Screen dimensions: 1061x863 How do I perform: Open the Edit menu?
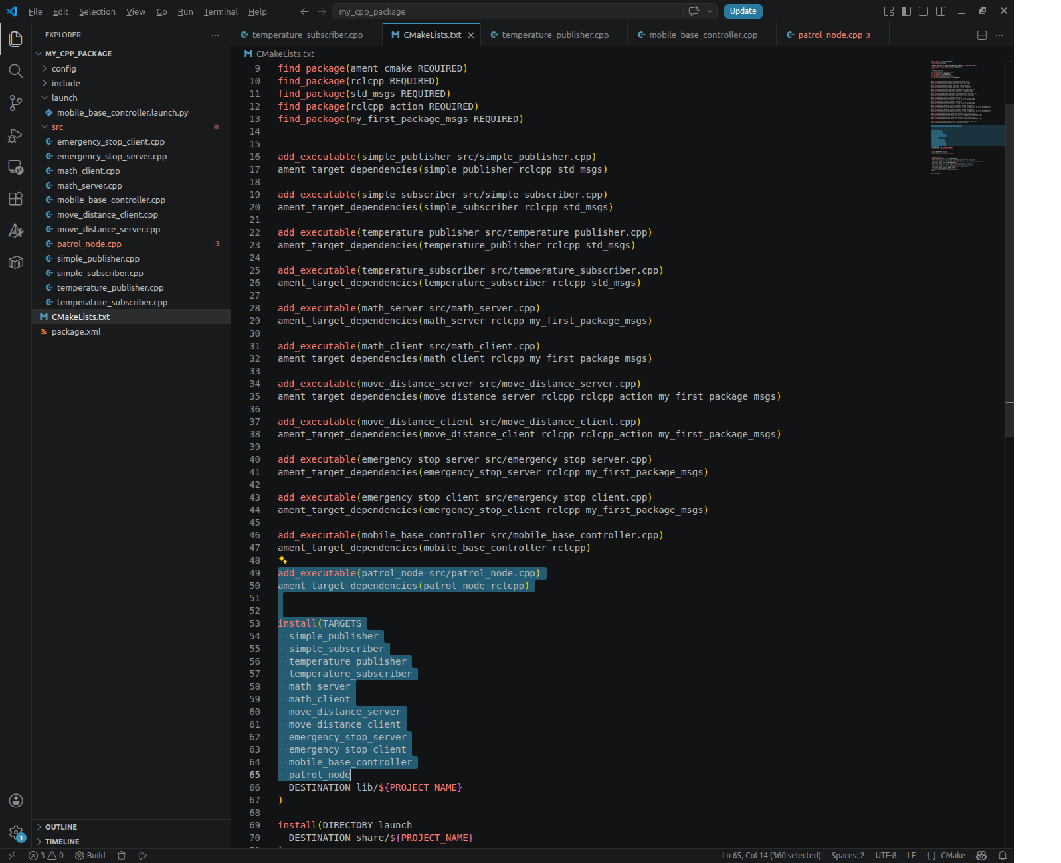pyautogui.click(x=60, y=11)
